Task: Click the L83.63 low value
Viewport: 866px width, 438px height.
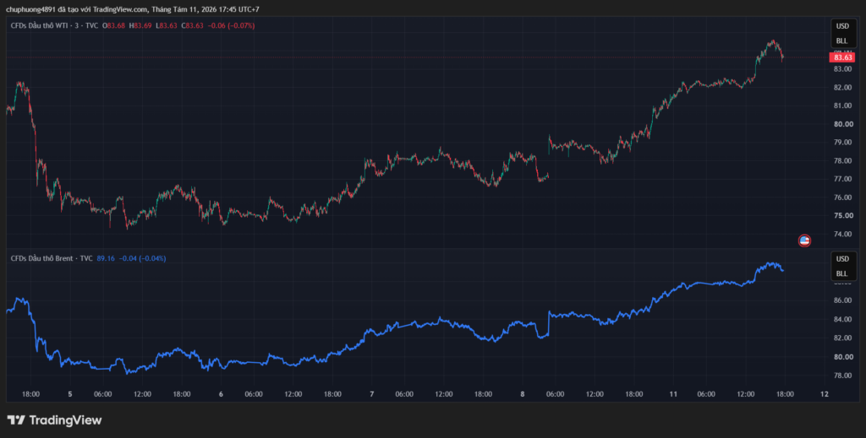Action: coord(167,25)
